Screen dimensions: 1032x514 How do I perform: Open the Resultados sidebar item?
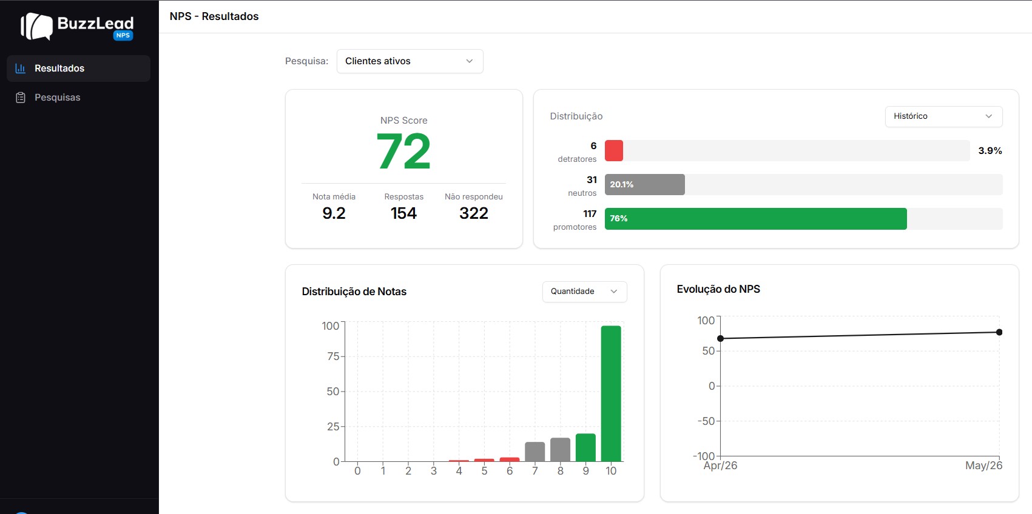(x=78, y=68)
